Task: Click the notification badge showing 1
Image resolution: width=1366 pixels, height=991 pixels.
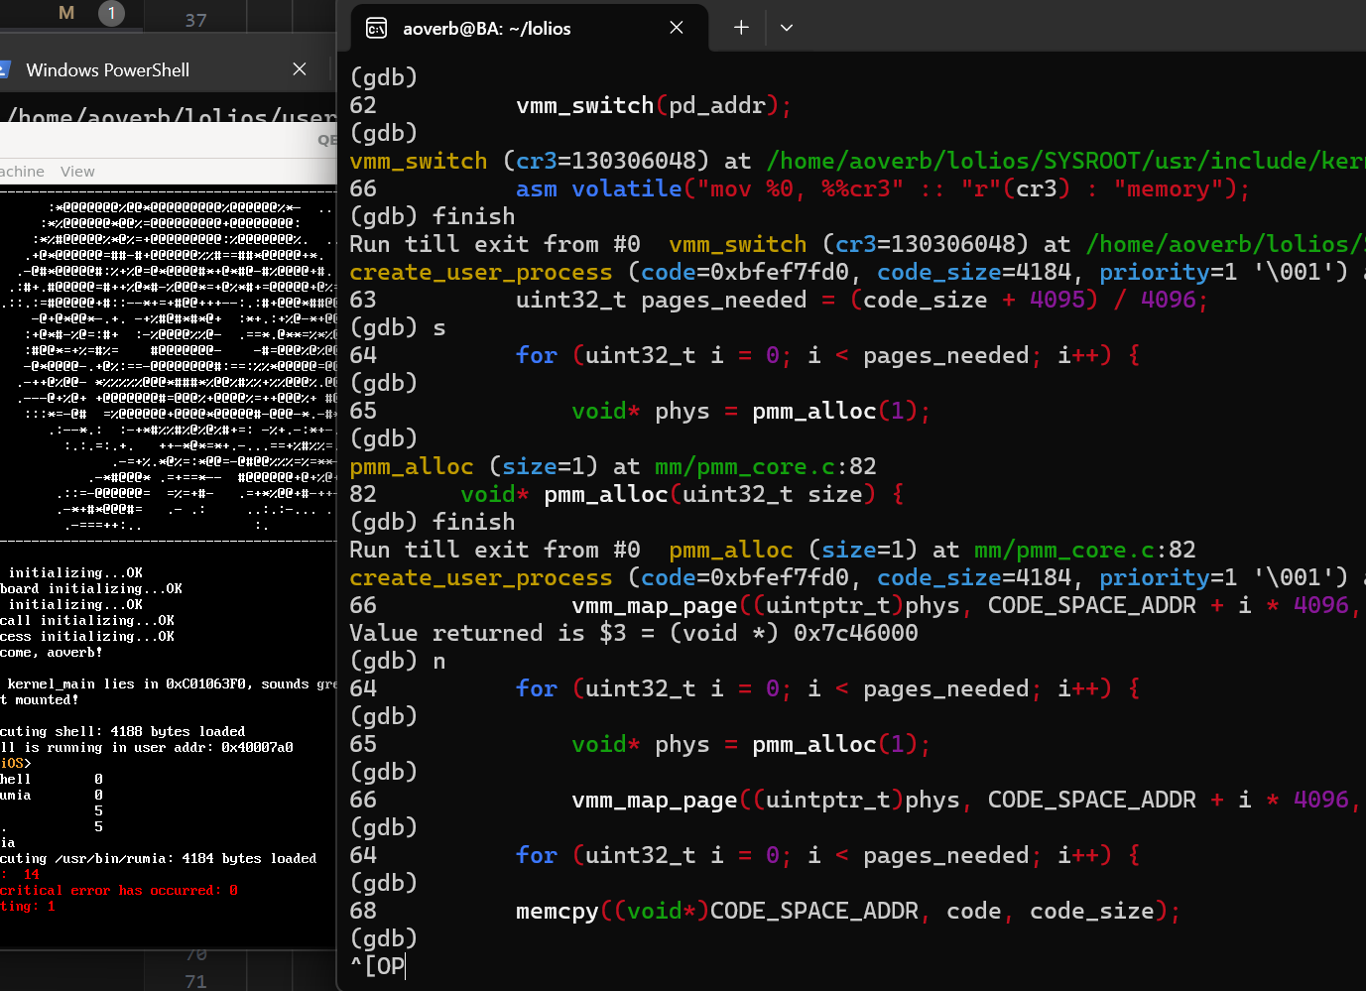Action: coord(111,13)
